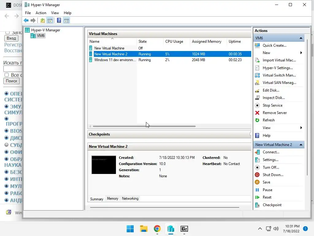
Task: Turn Off the selected virtual machine
Action: pyautogui.click(x=271, y=167)
